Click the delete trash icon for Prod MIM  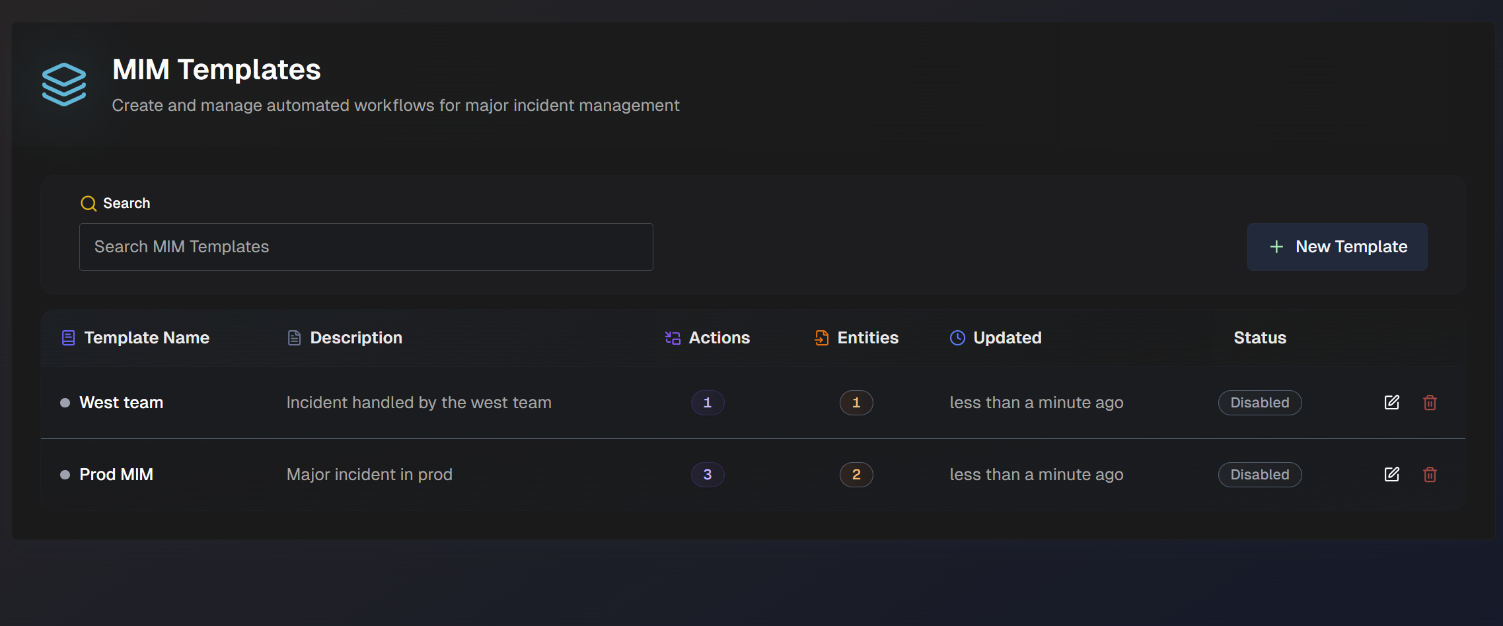(1430, 474)
